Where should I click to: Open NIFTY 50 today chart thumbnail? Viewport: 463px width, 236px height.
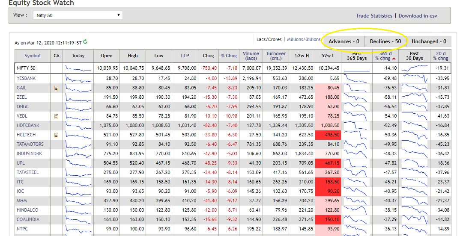coord(78,68)
